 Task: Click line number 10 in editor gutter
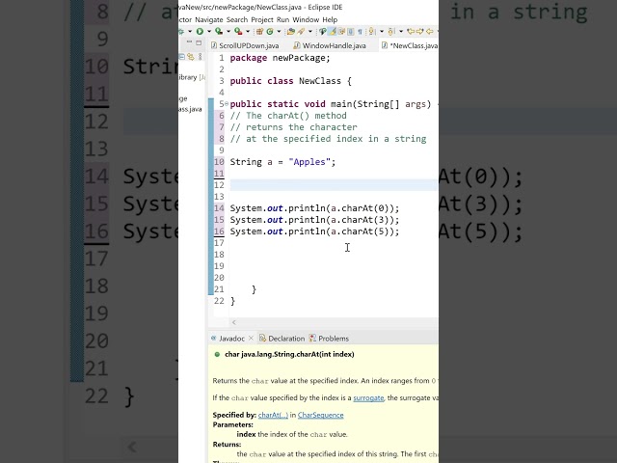219,162
